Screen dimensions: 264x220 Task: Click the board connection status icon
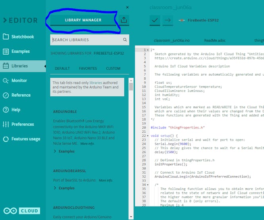[x=182, y=20]
